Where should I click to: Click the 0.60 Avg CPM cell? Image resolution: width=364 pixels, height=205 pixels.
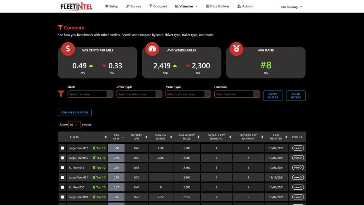pyautogui.click(x=116, y=148)
